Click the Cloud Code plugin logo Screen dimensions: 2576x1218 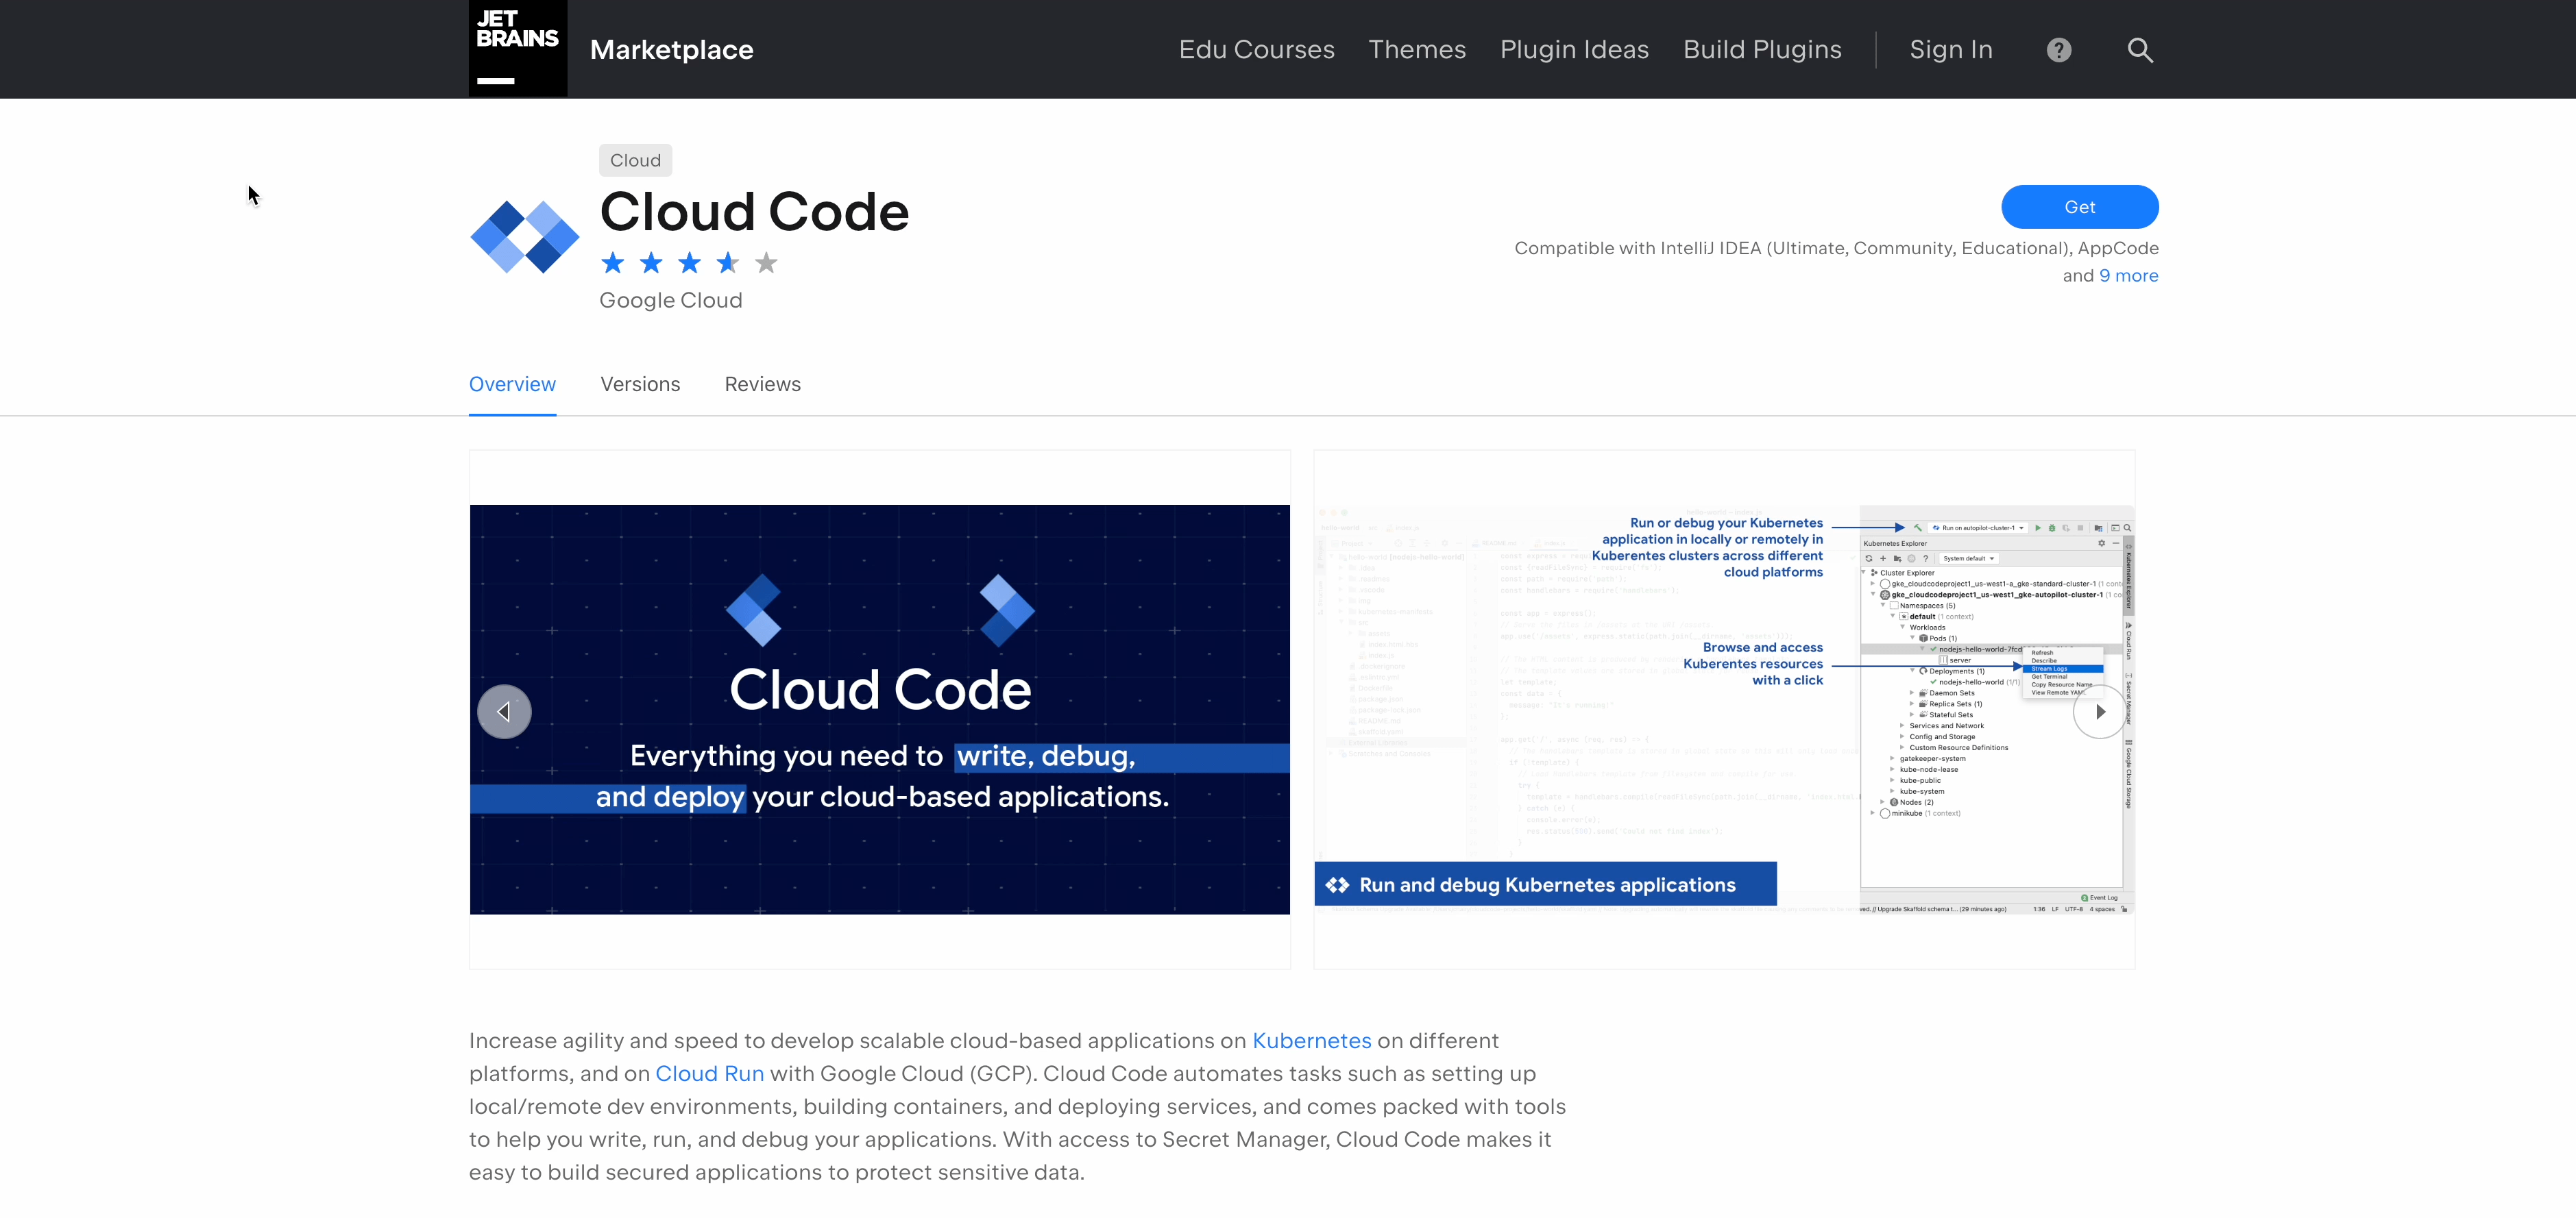tap(524, 237)
